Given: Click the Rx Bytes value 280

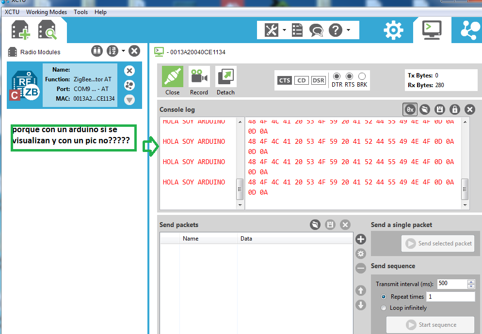Looking at the screenshot, I should [440, 85].
